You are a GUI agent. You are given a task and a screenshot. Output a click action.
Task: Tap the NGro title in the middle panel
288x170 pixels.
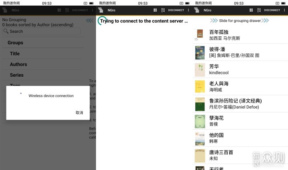(111, 10)
